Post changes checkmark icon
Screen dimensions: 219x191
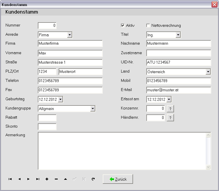(x=74, y=179)
